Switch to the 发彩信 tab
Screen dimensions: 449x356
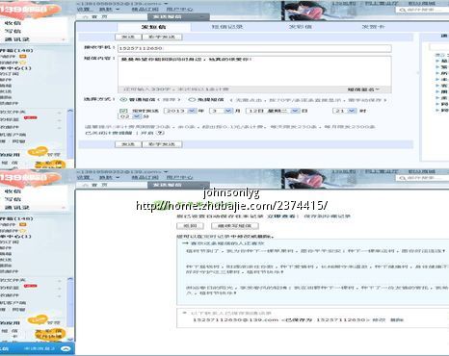(301, 27)
